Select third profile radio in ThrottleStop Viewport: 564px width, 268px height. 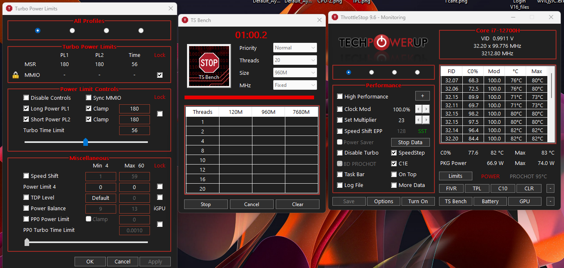pos(394,72)
